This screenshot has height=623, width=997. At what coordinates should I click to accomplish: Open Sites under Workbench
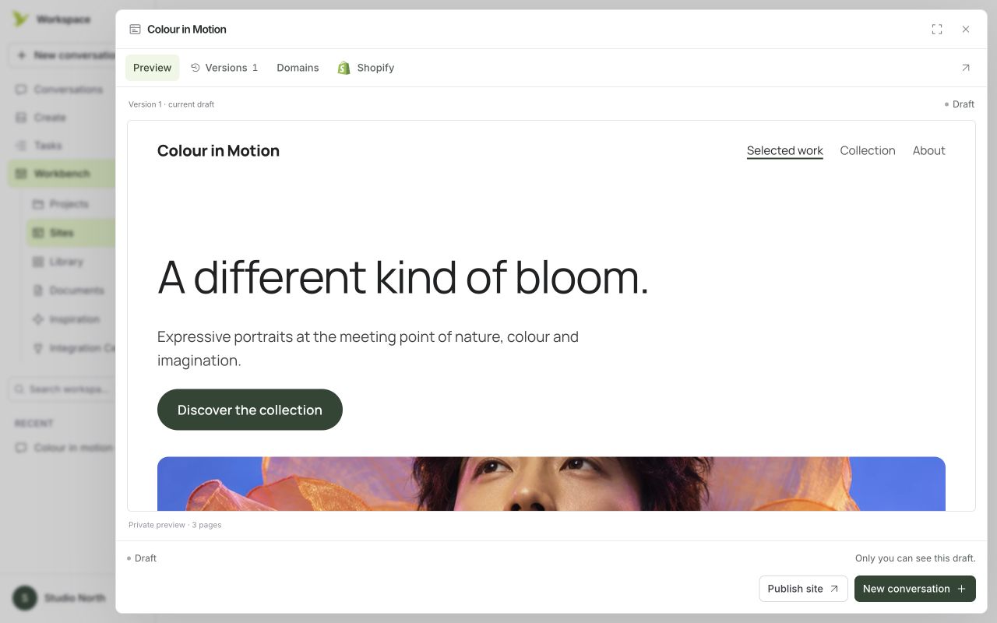pyautogui.click(x=71, y=233)
